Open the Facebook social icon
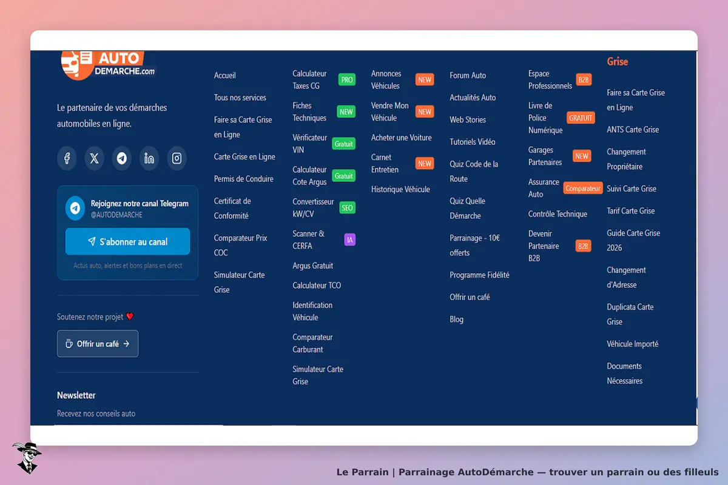This screenshot has height=485, width=728. (67, 158)
